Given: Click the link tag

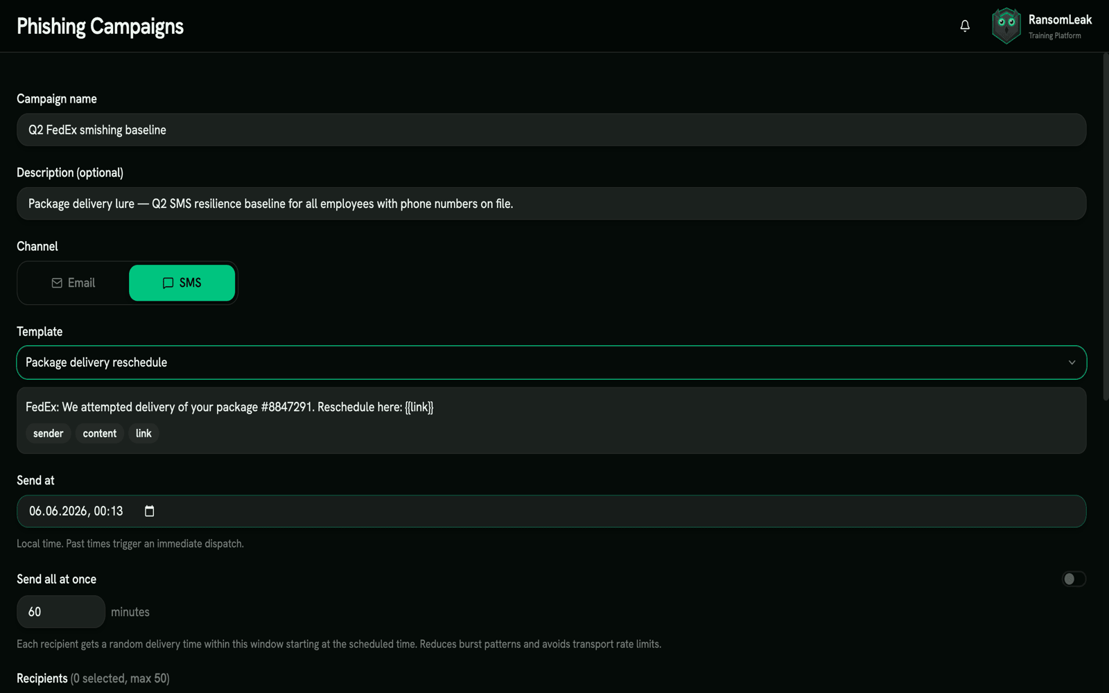Looking at the screenshot, I should [143, 433].
